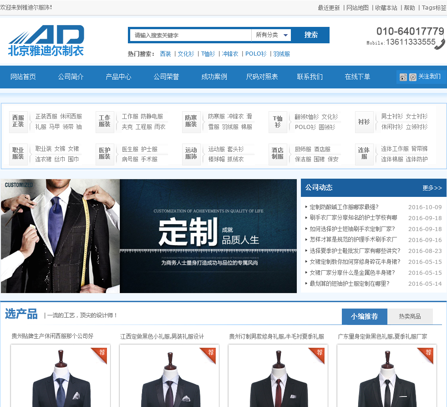Click the 衬衫 category badge

coord(364,122)
